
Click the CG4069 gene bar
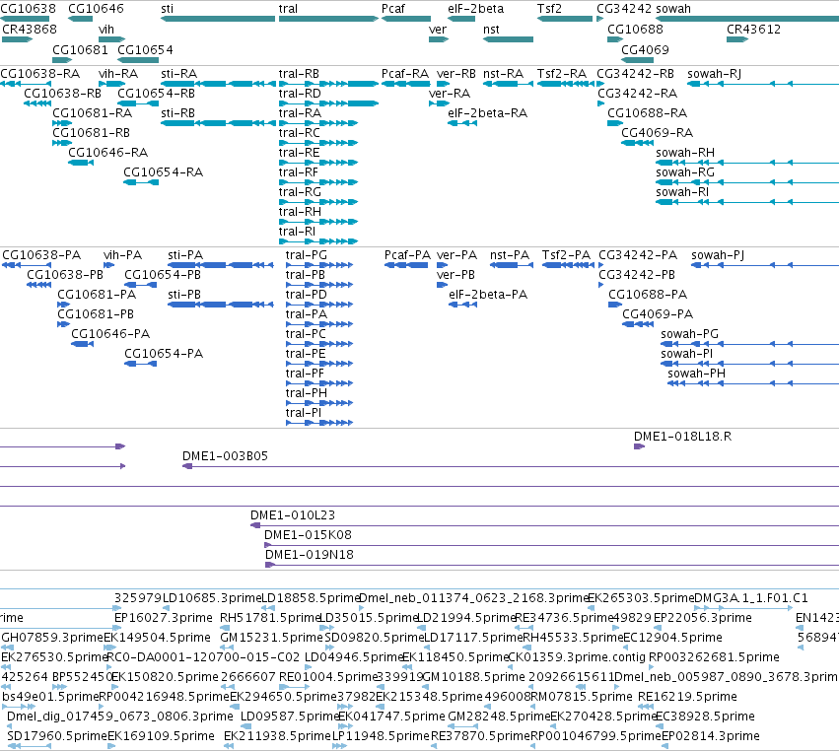coord(637,60)
